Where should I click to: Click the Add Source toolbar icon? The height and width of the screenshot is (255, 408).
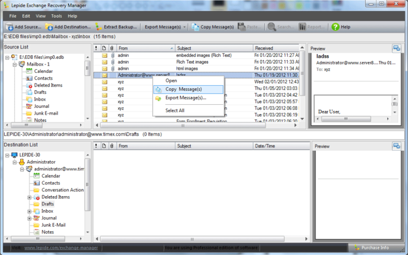pos(9,27)
